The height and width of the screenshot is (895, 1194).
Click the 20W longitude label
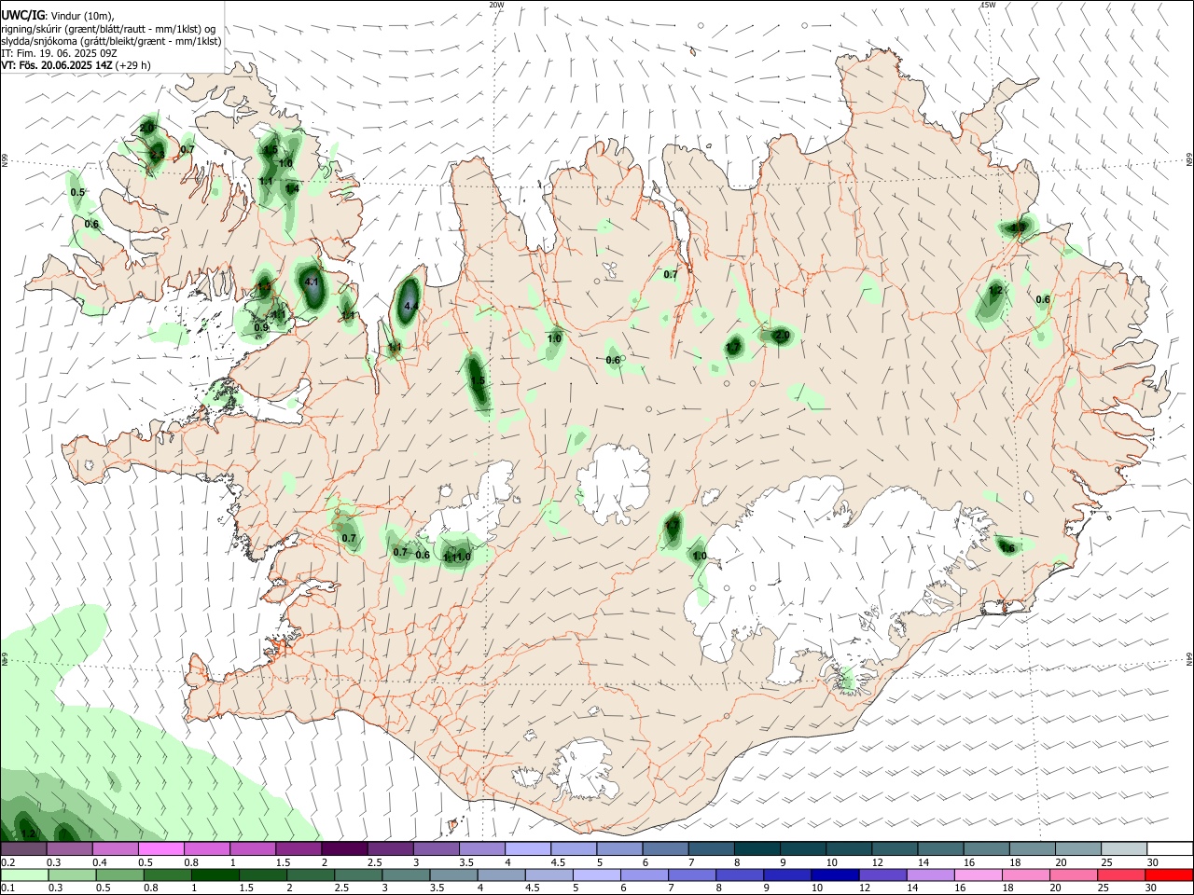coord(496,5)
